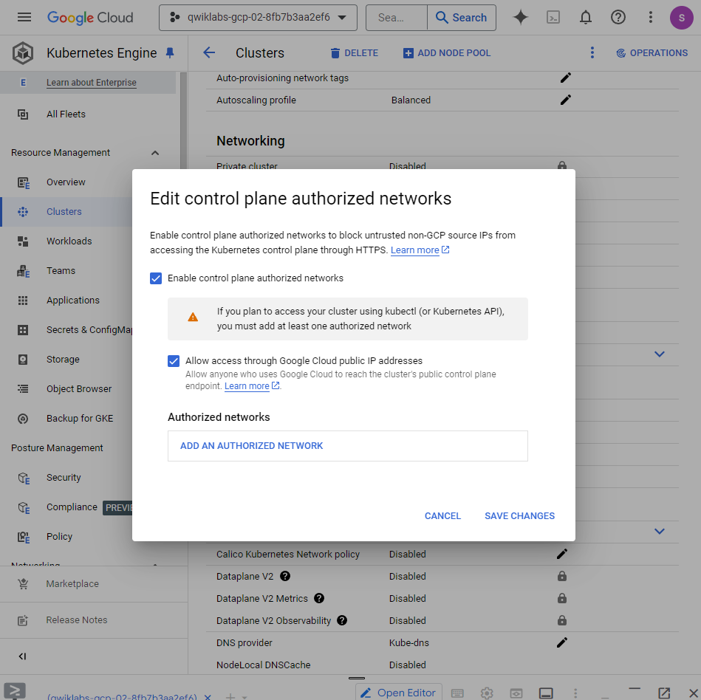Screen dimensions: 701x700
Task: Open the Cloud Shell keyboard icon
Action: 457,693
